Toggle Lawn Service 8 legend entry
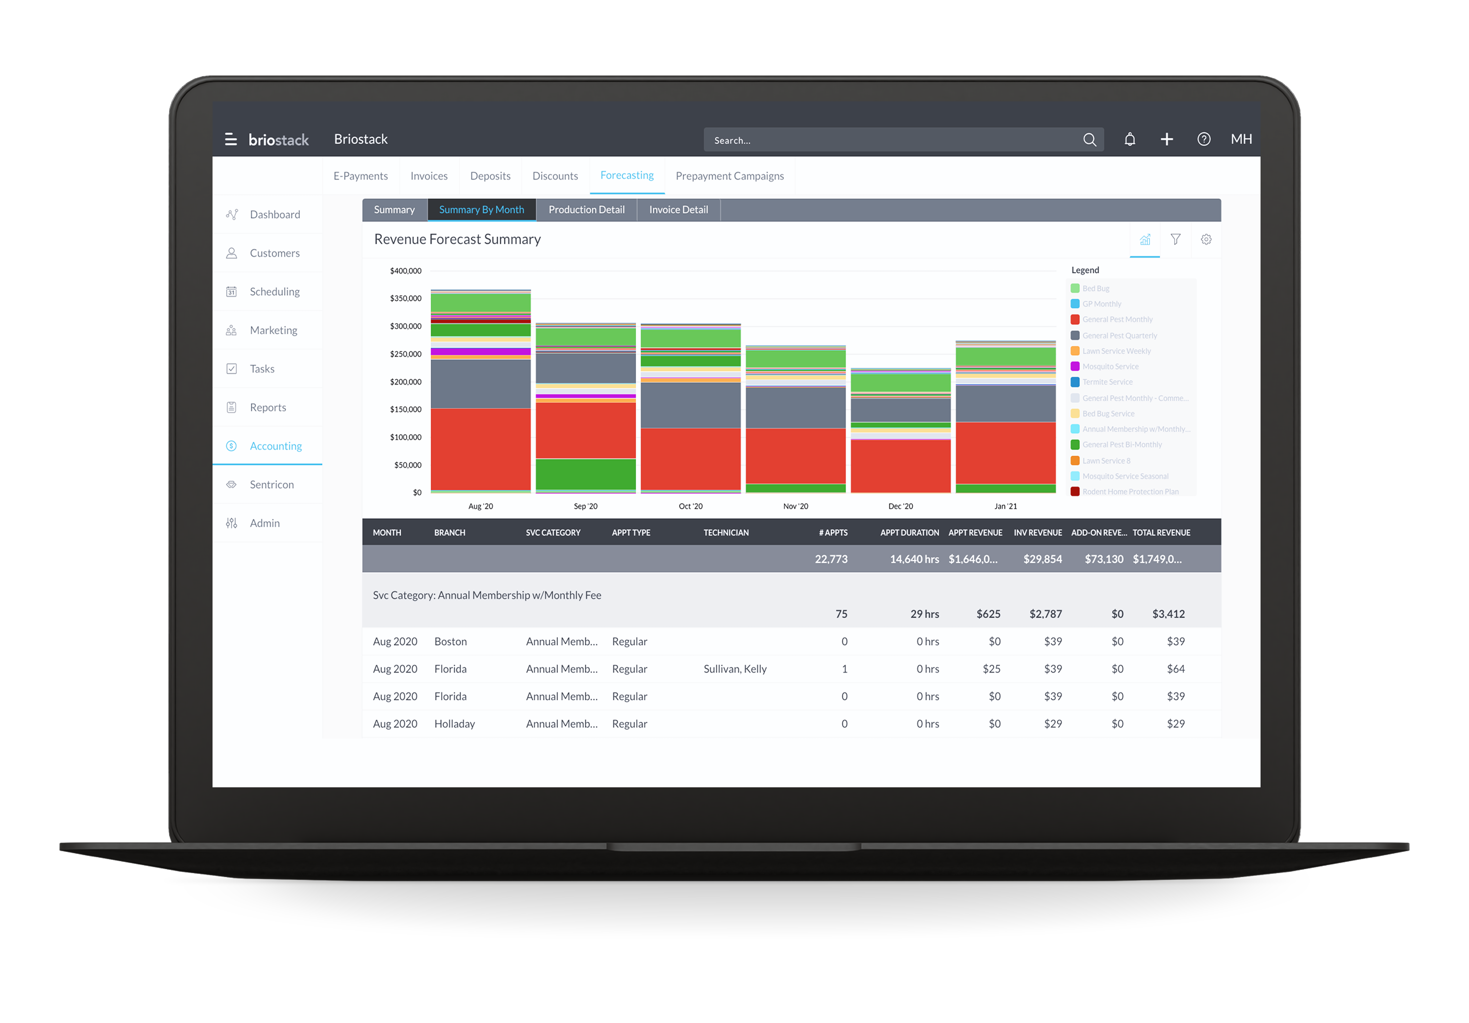 pos(1100,460)
